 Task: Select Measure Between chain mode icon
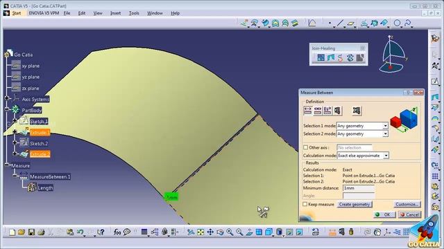click(318, 111)
